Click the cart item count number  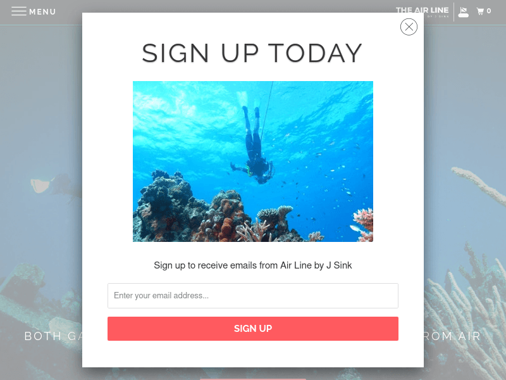click(488, 11)
